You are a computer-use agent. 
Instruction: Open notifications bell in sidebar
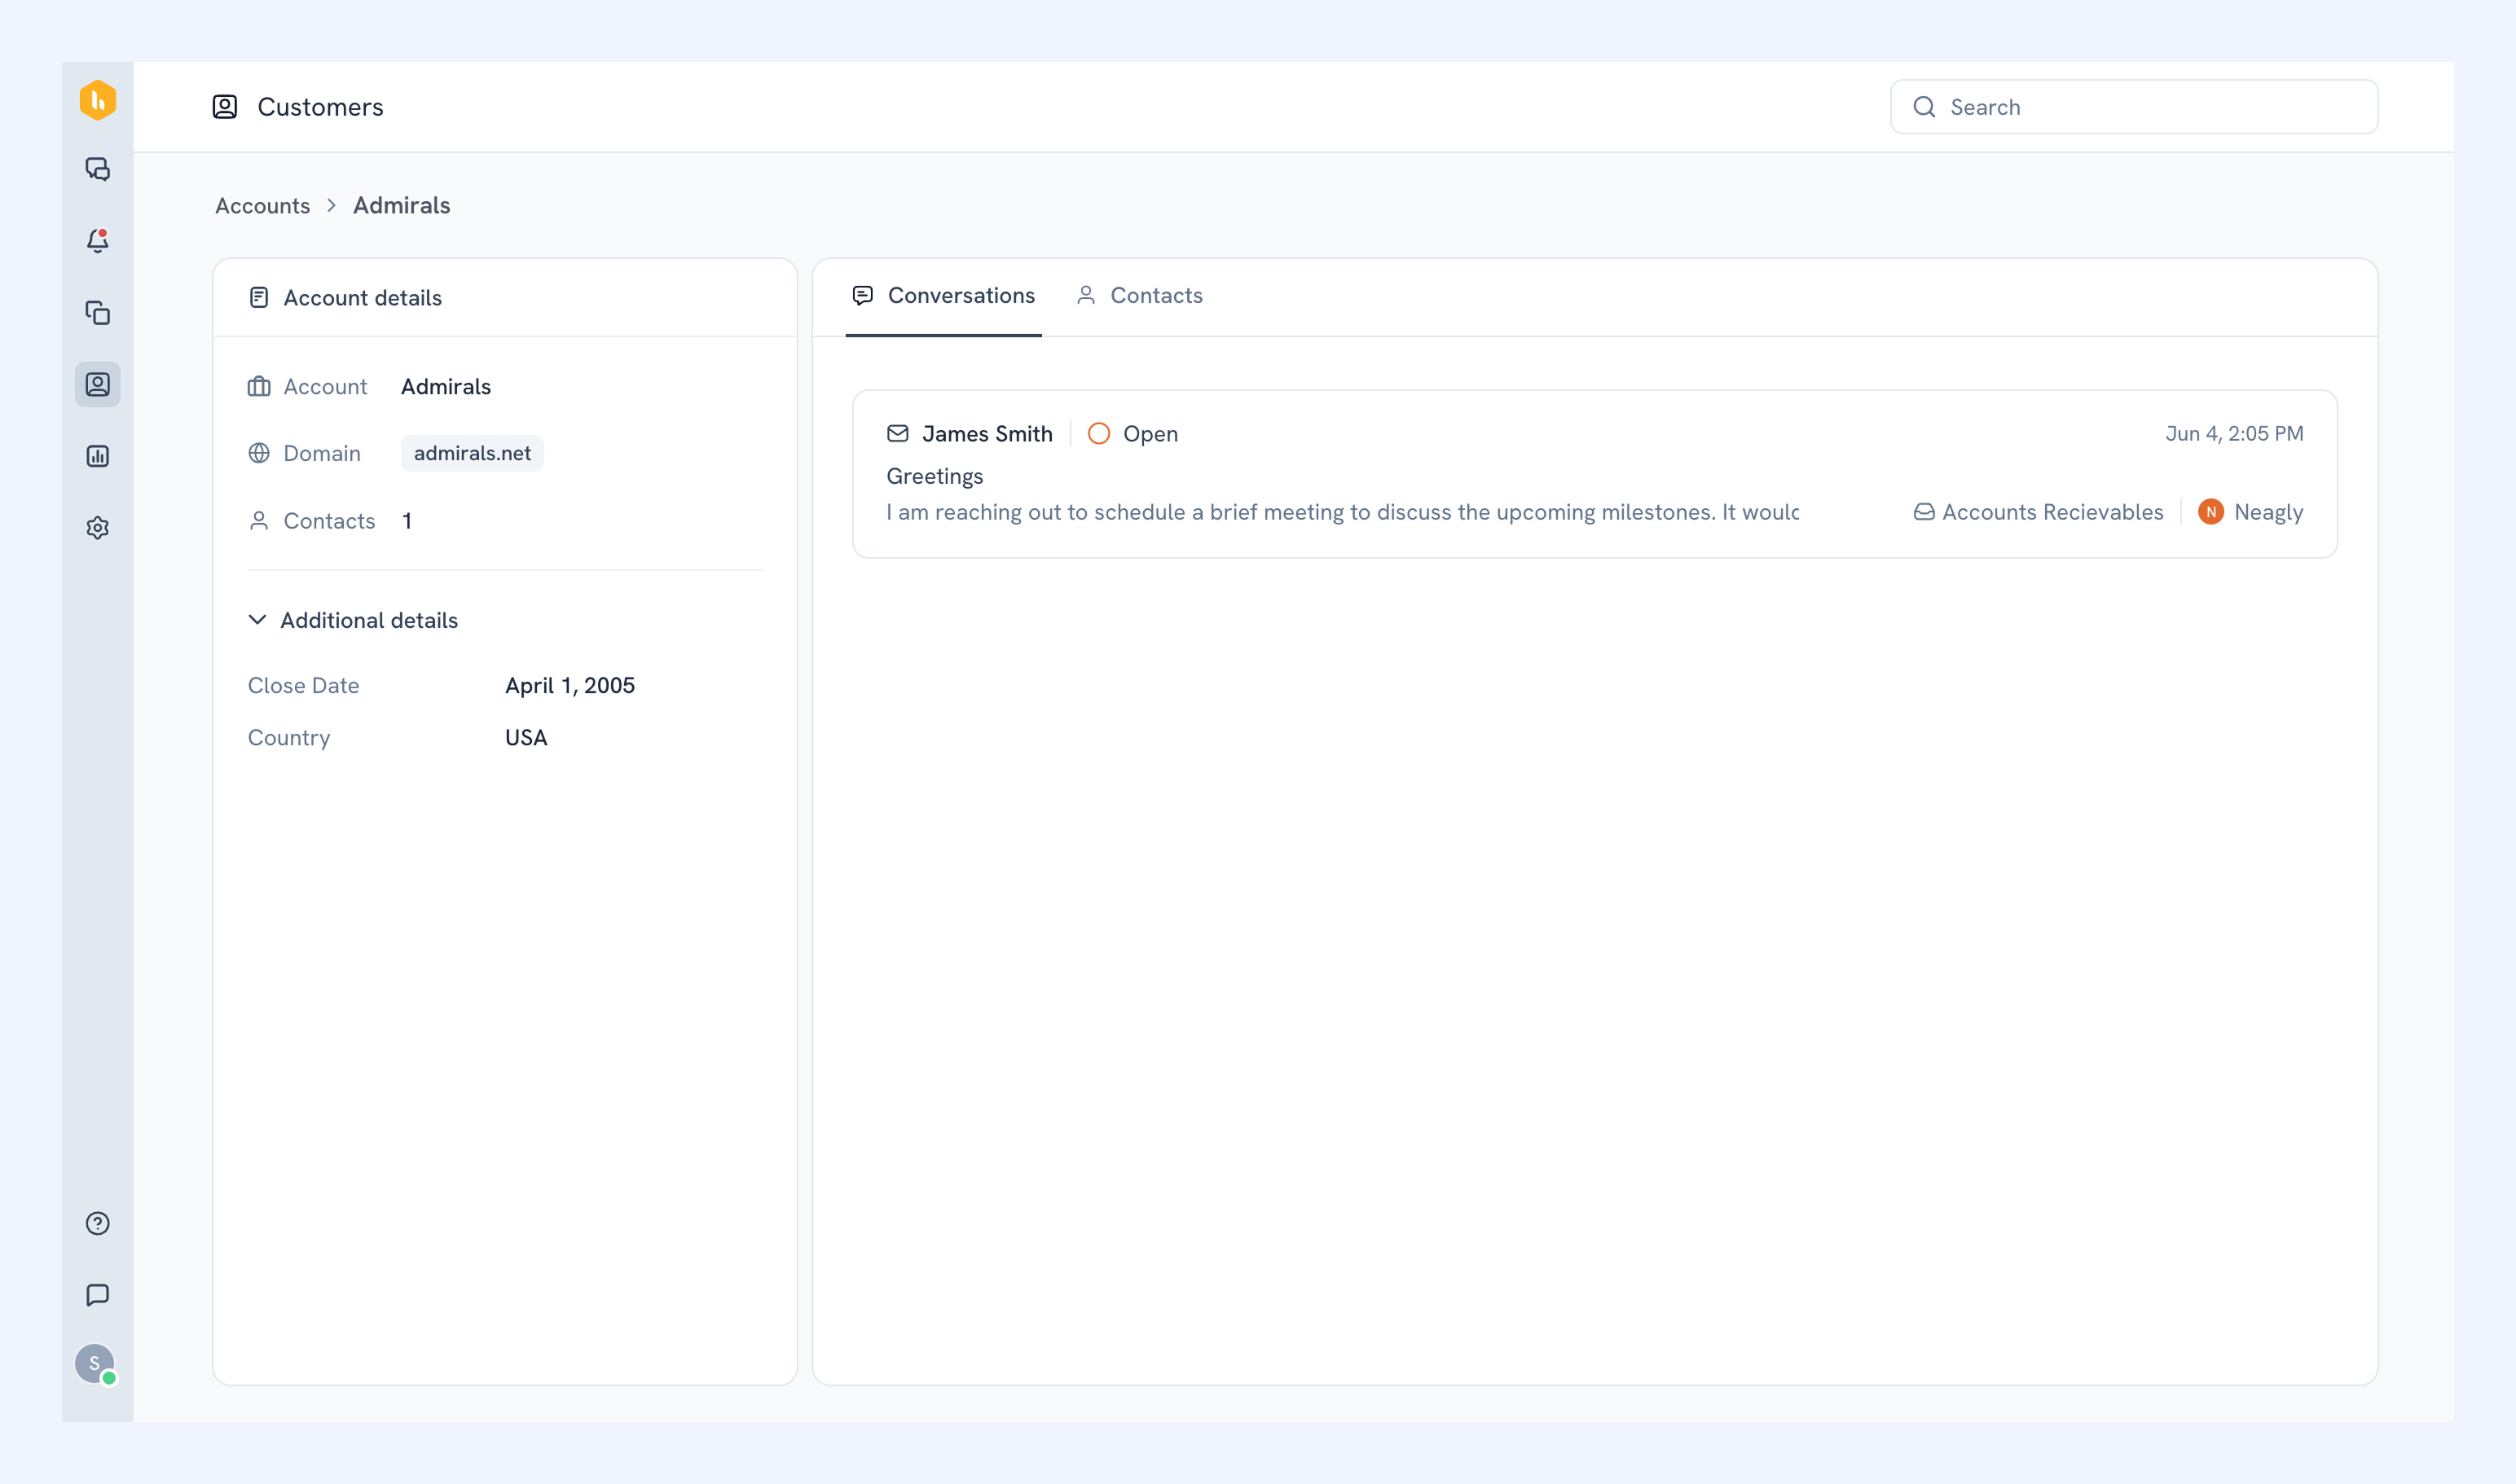(x=97, y=241)
